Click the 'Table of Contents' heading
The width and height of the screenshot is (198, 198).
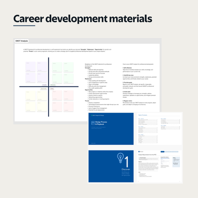pos(143,115)
